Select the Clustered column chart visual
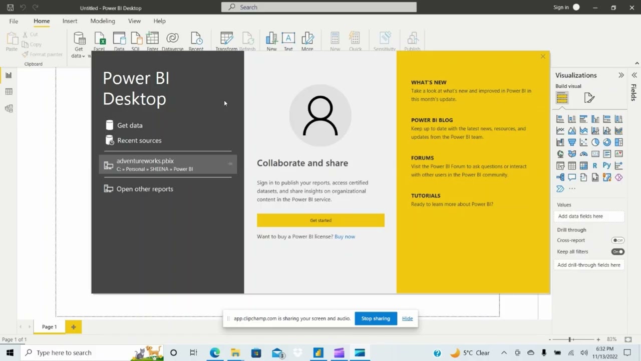This screenshot has width=641, height=361. click(x=595, y=119)
